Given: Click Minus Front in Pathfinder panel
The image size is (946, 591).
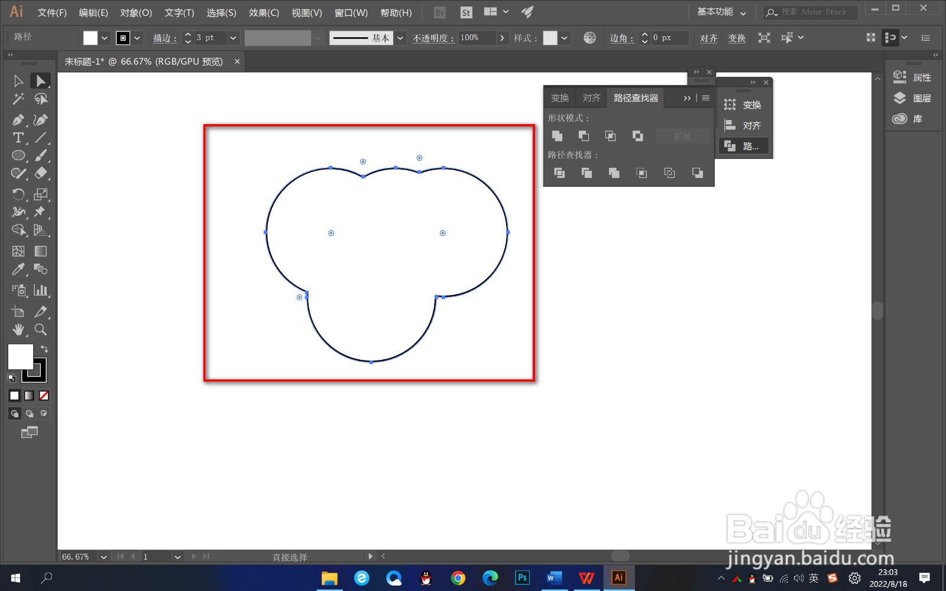Looking at the screenshot, I should point(584,136).
